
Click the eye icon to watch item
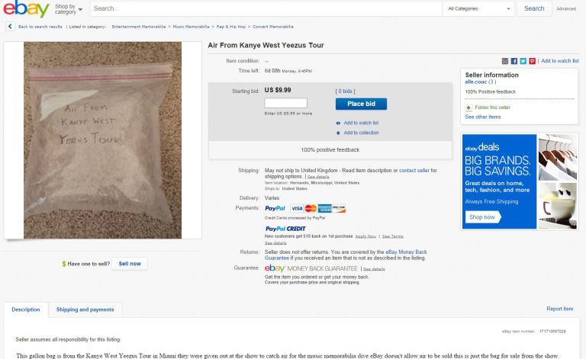pyautogui.click(x=338, y=123)
